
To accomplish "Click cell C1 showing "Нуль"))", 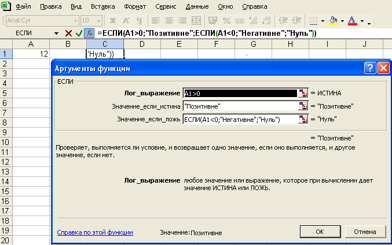I will pos(105,54).
